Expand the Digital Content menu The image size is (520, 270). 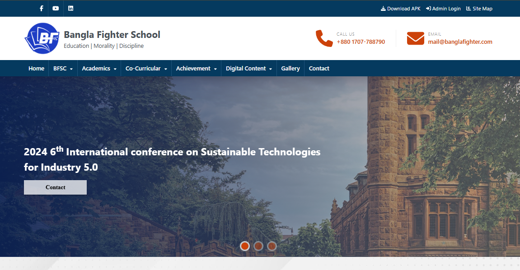pyautogui.click(x=248, y=68)
